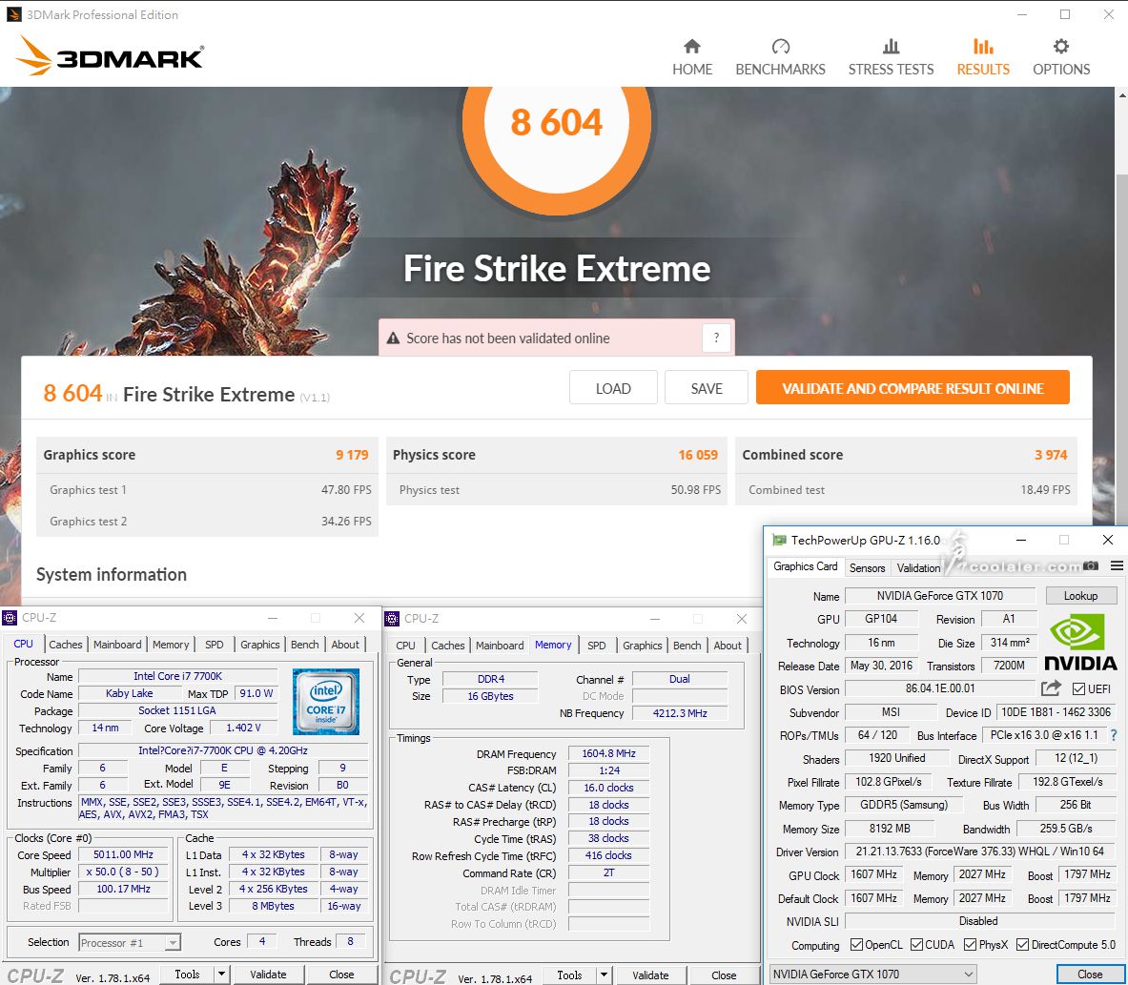
Task: Click the GPU-Z camera screenshot icon
Action: [x=1090, y=566]
